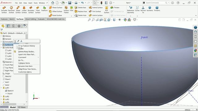This screenshot has width=198, height=111.
Task: Switch to the Sketch tab
Action: tap(12, 19)
